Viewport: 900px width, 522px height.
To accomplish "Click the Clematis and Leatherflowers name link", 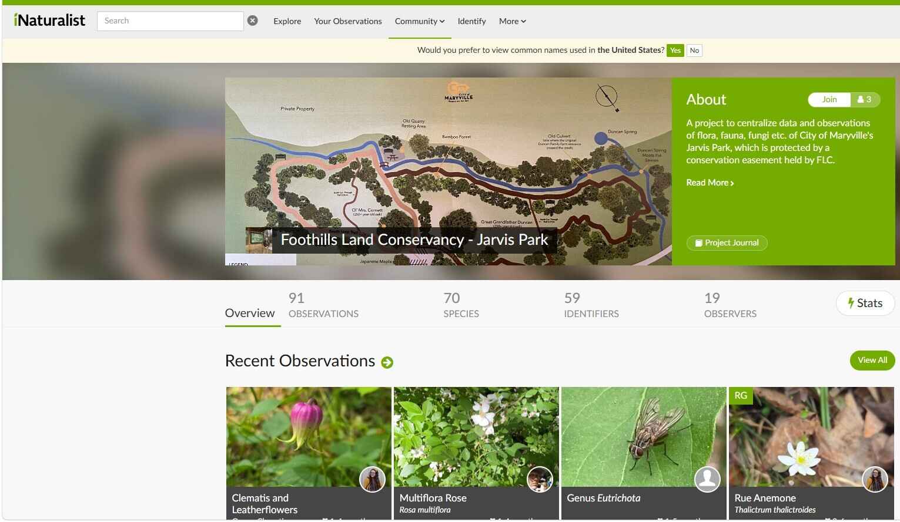I will [265, 504].
